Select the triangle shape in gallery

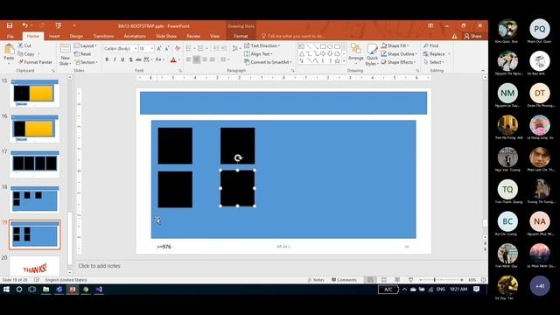click(x=302, y=54)
